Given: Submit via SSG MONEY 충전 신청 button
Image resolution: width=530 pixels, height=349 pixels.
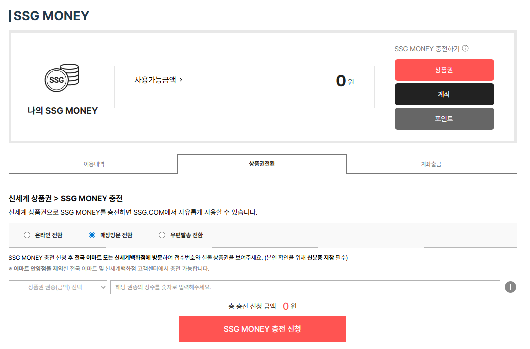Looking at the screenshot, I should pyautogui.click(x=262, y=328).
